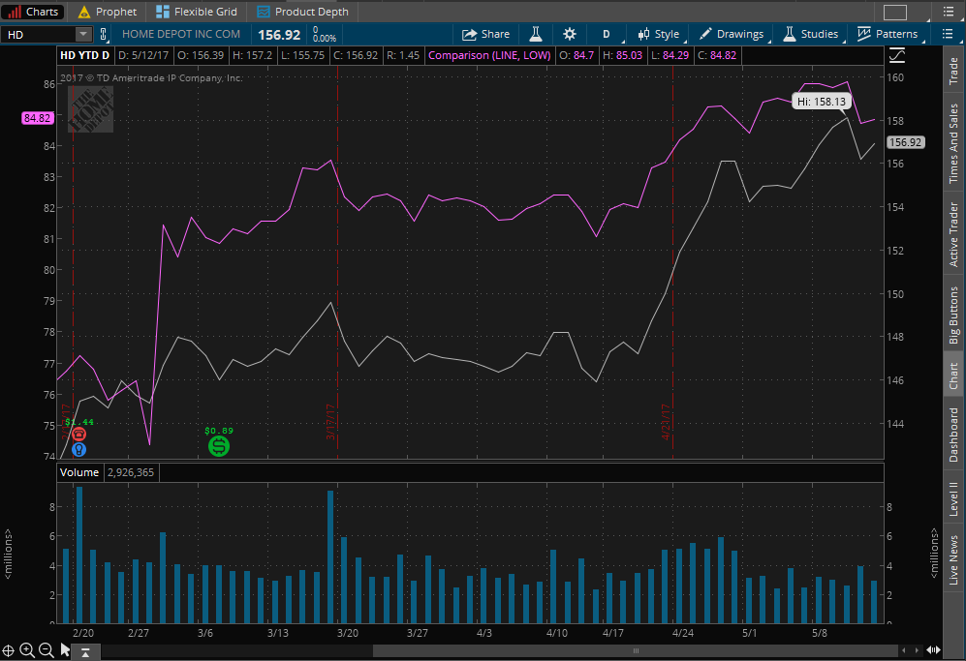Click the green dollar dividend icon
966x661 pixels.
[219, 445]
